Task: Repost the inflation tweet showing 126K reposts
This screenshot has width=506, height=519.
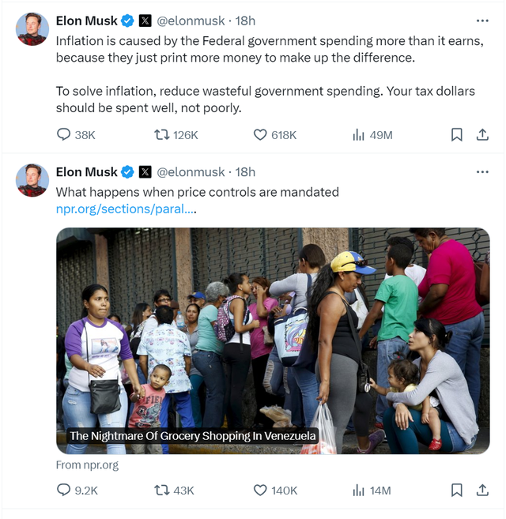Action: click(176, 135)
